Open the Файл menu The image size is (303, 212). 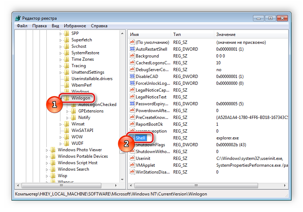[22, 26]
